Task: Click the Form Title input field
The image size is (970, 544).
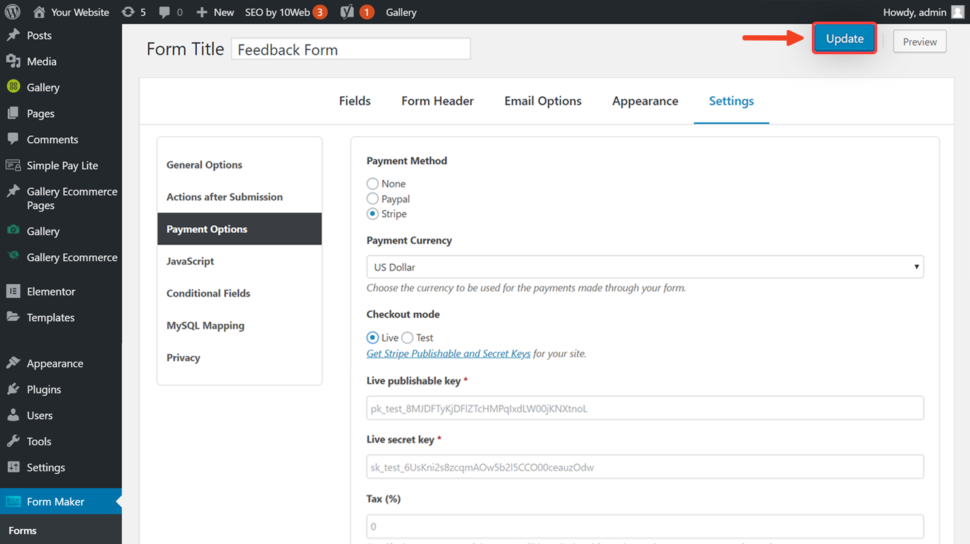Action: click(x=351, y=49)
